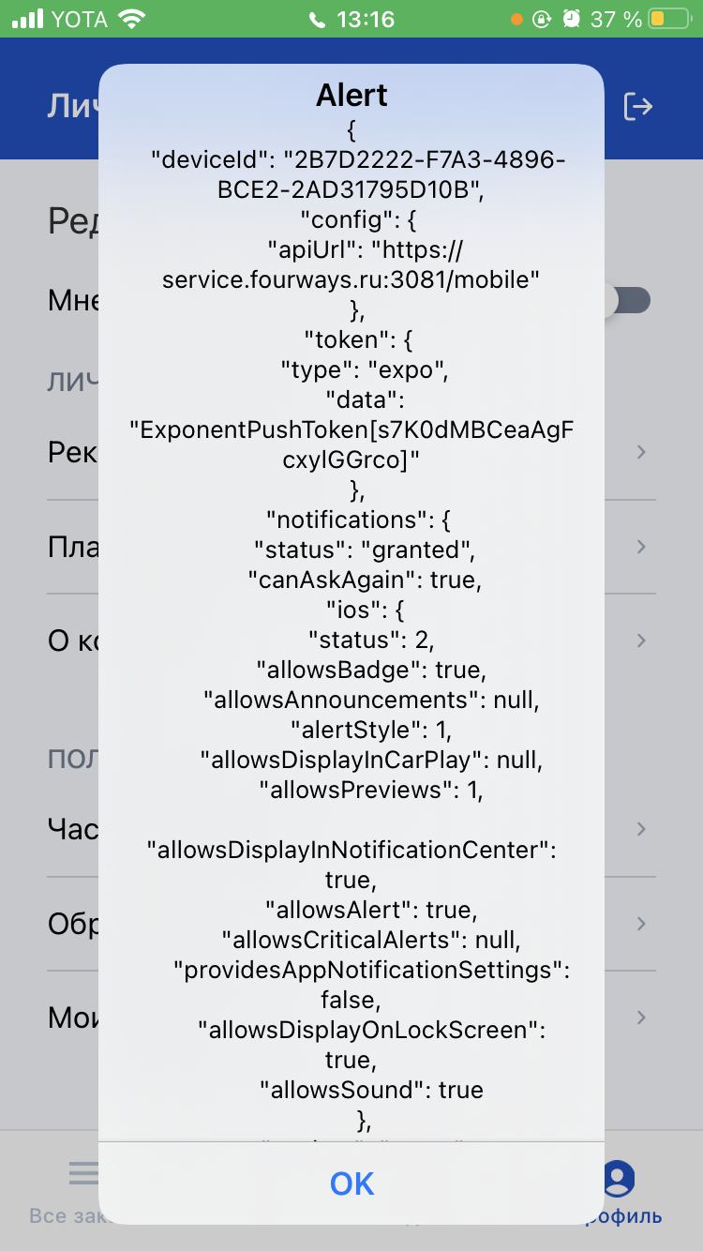
Task: Select the profile avatar icon
Action: tap(619, 1178)
